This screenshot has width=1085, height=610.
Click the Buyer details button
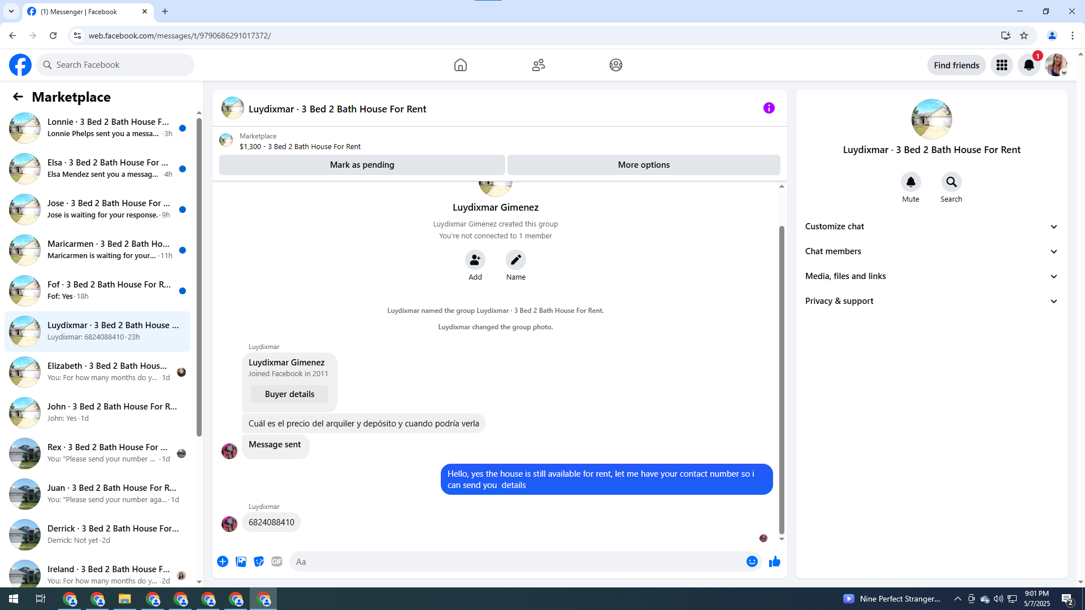tap(289, 394)
